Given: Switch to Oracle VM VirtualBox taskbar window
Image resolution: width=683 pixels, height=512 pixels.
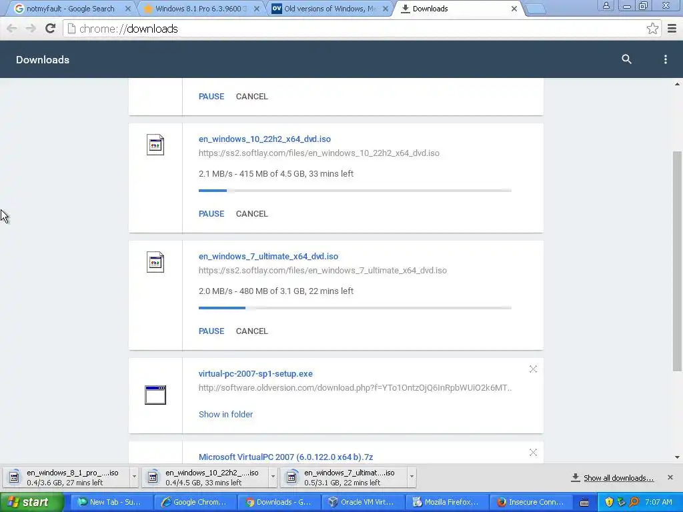Looking at the screenshot, I should [362, 502].
